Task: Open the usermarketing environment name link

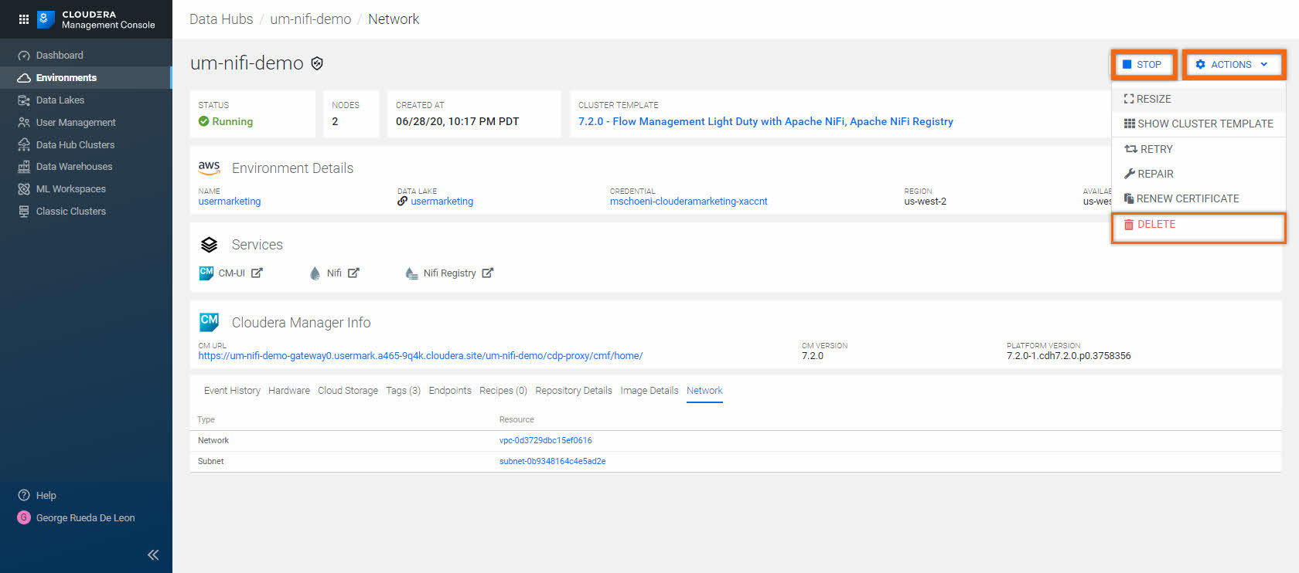Action: point(230,202)
